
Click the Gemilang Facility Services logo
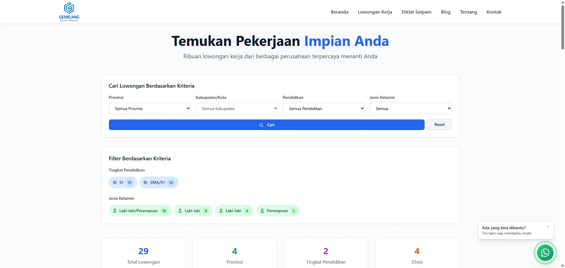click(x=69, y=12)
